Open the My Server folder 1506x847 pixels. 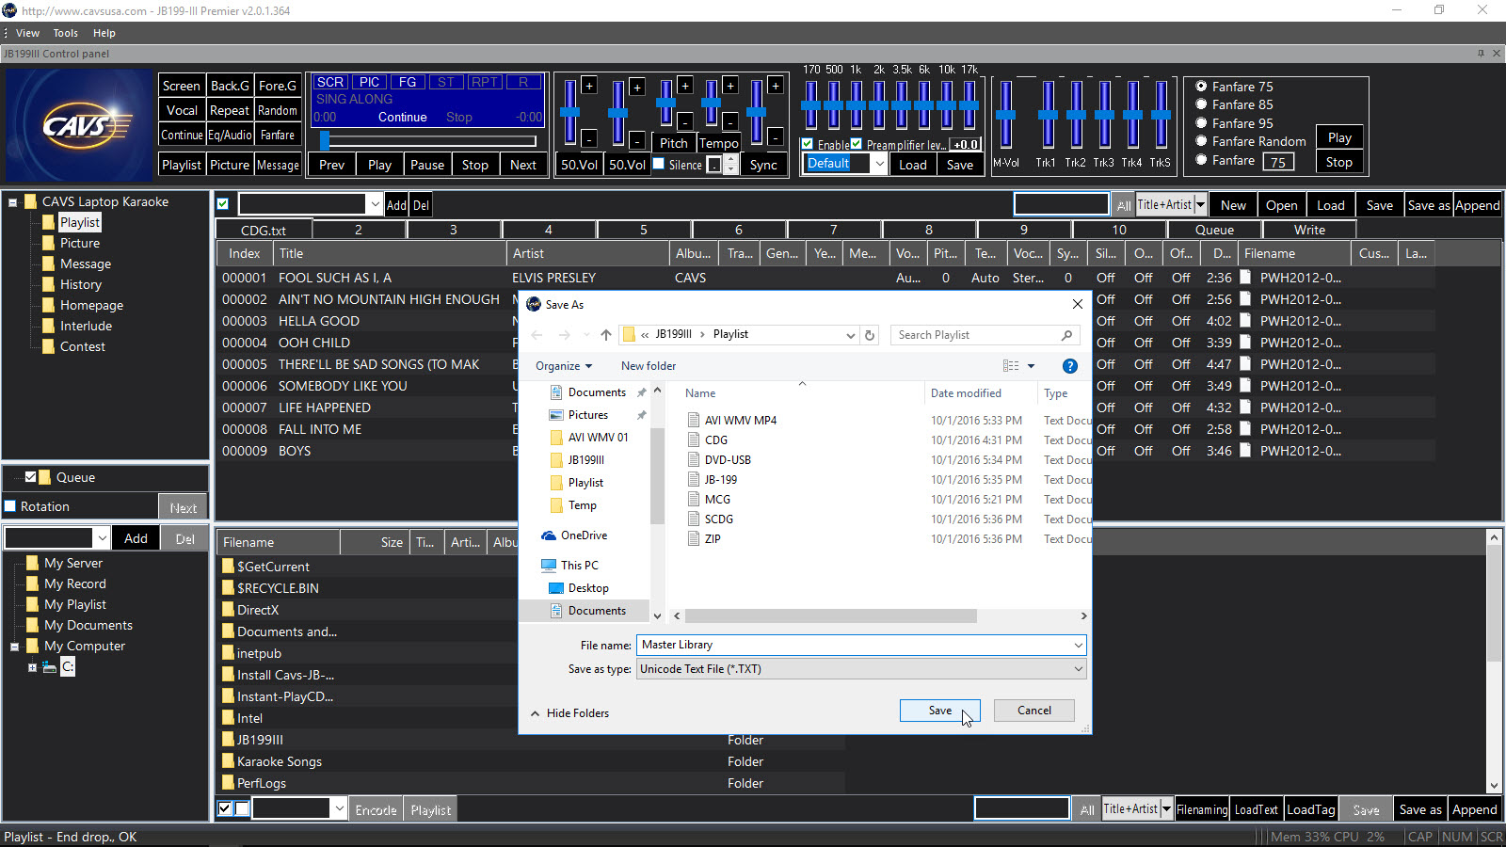tap(64, 563)
